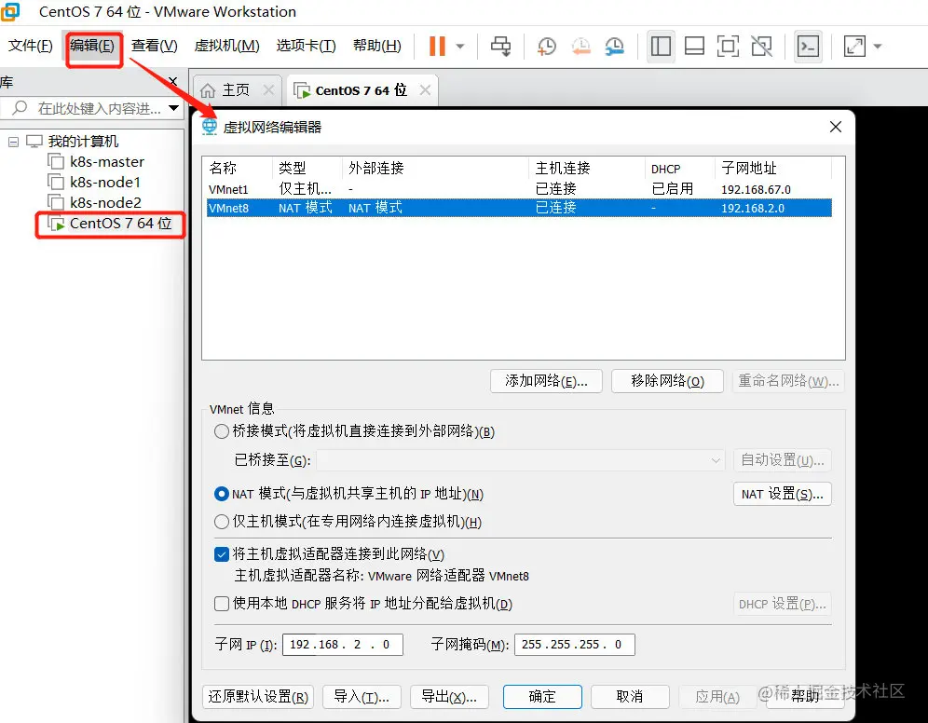Toggle the library sidebar panel icon

tap(661, 46)
